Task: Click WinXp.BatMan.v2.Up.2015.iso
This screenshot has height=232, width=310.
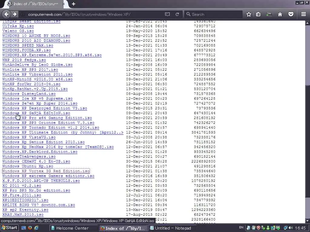Action: (35, 89)
